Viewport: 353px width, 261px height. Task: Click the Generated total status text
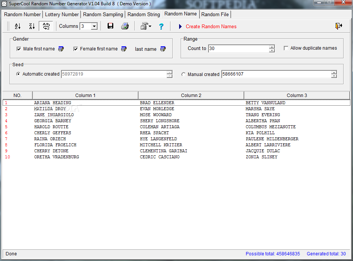pyautogui.click(x=326, y=254)
